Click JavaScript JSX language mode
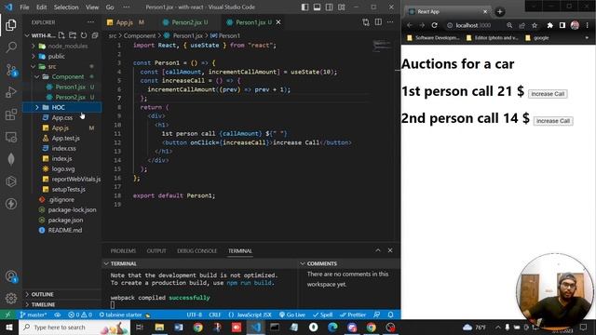This screenshot has width=596, height=335. [251, 315]
